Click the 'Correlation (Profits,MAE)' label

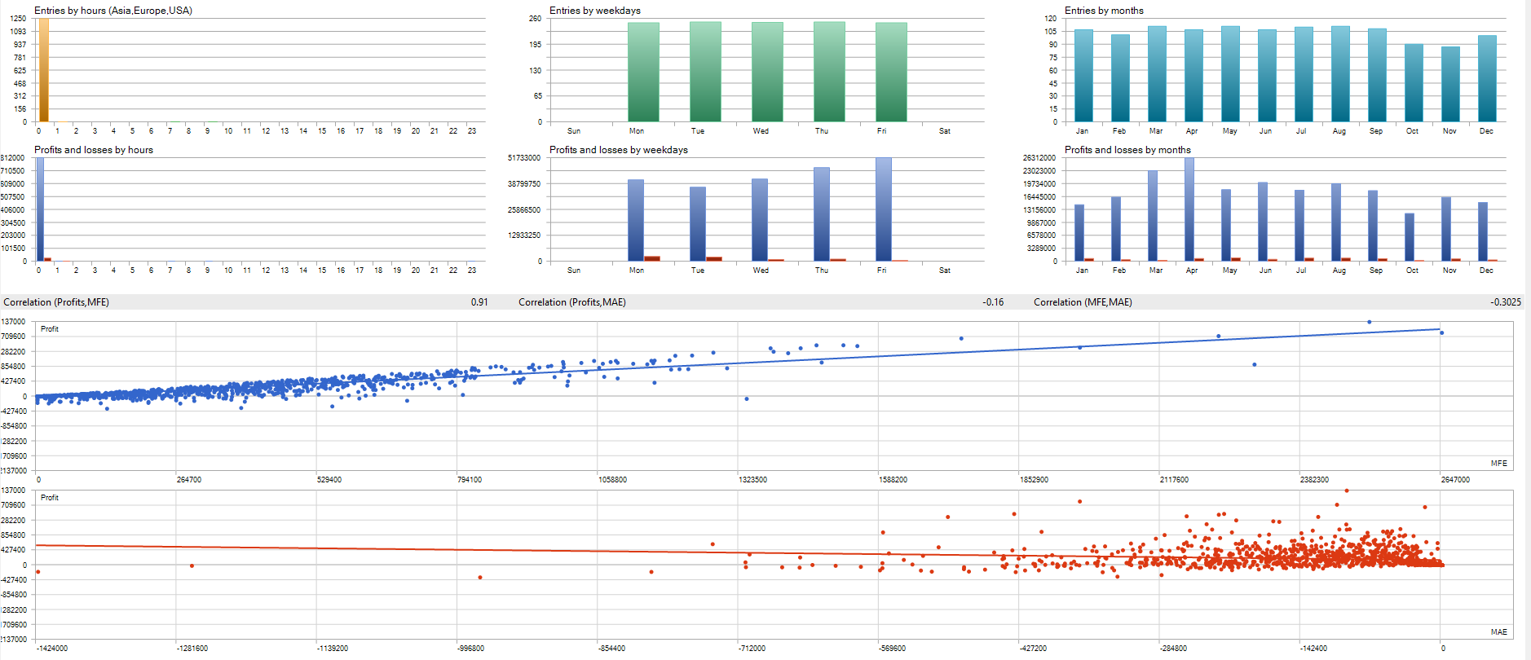(x=572, y=302)
